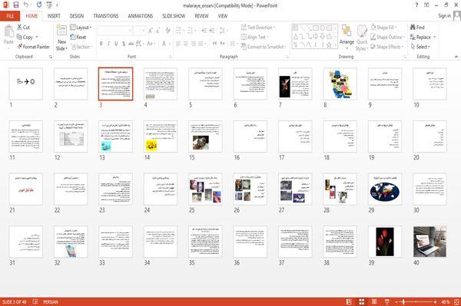Viewport: 461px width, 306px height.
Task: Adjust the zoom slider handle
Action: coord(403,301)
